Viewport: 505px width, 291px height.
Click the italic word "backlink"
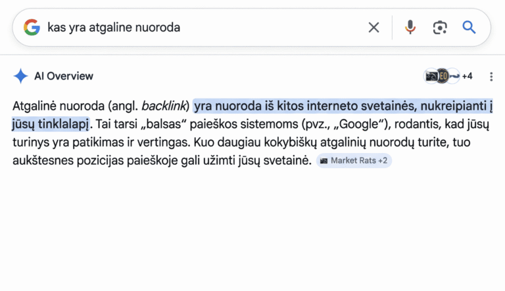point(165,105)
